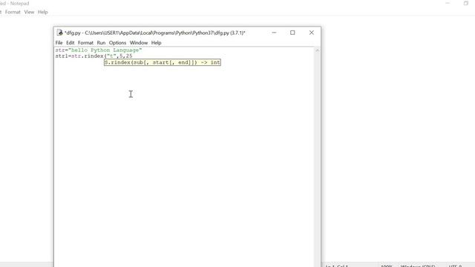The image size is (475, 267).
Task: Close the dfg.py IDLE window
Action: (312, 33)
